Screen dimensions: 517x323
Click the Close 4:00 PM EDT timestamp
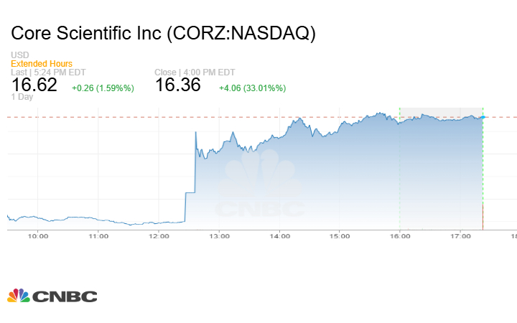click(x=194, y=72)
